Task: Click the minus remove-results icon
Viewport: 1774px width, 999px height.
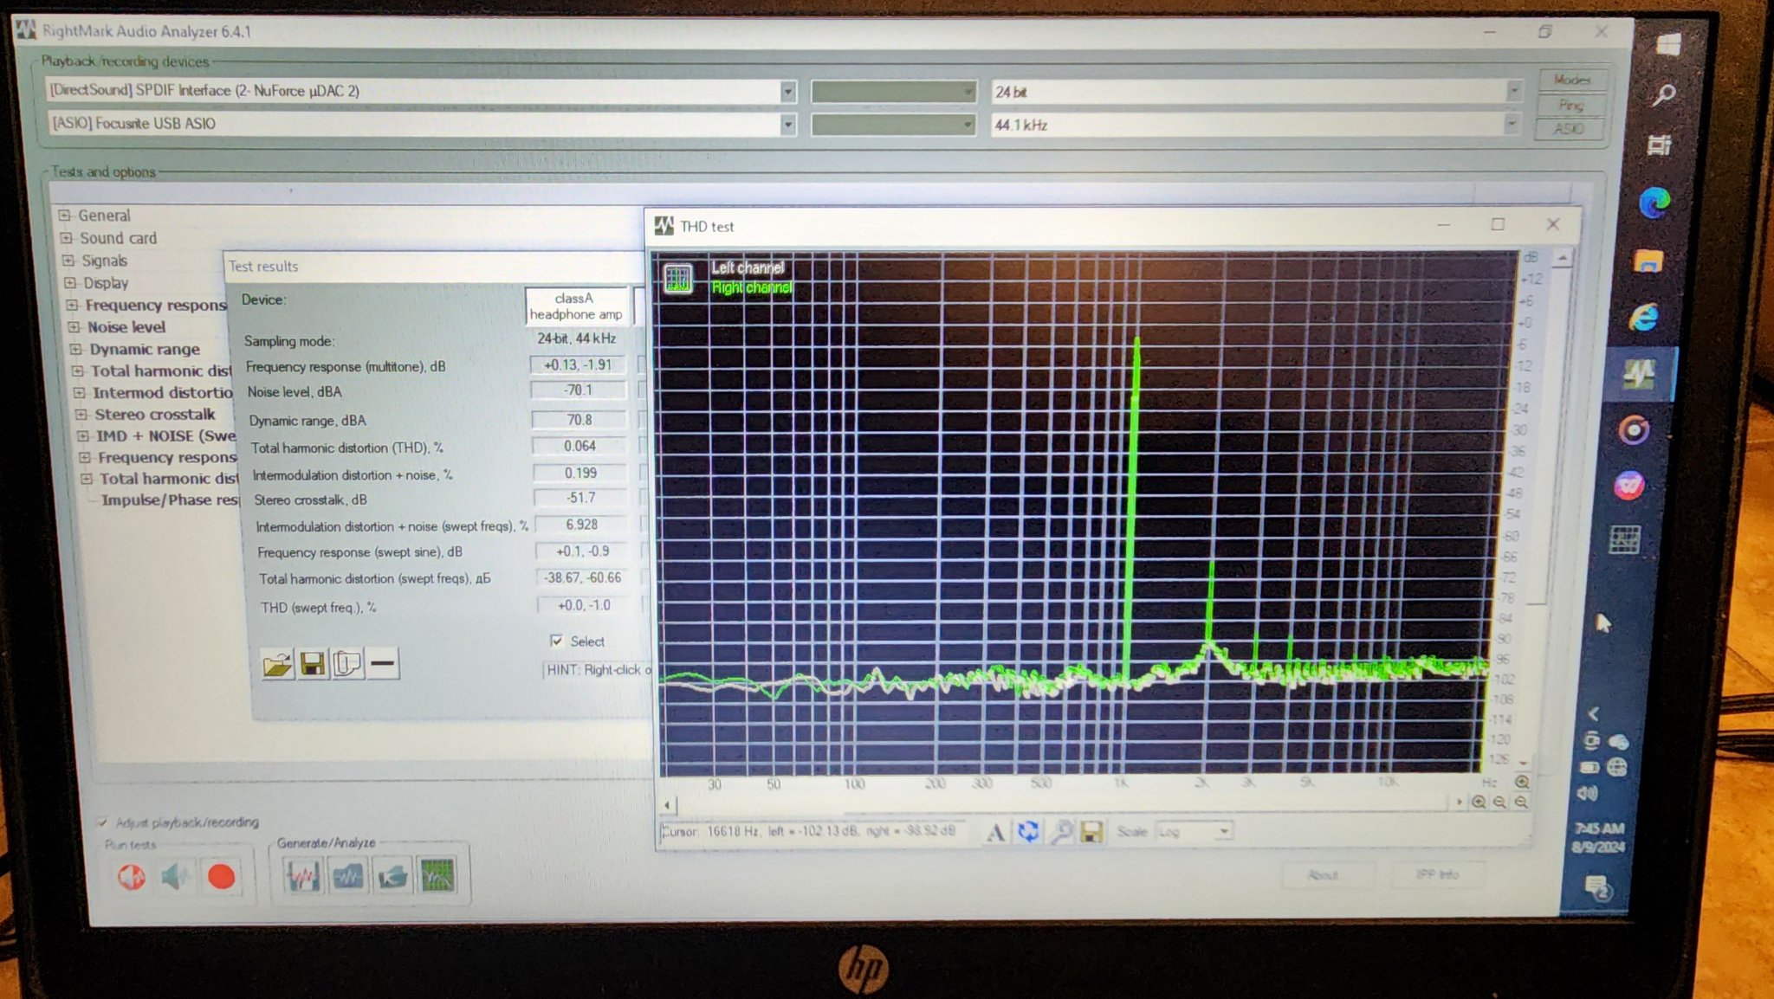Action: 382,664
